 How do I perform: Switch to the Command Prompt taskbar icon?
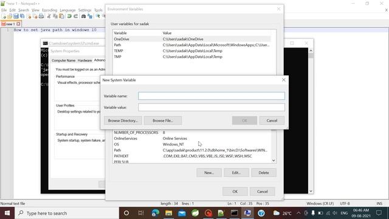pyautogui.click(x=234, y=213)
